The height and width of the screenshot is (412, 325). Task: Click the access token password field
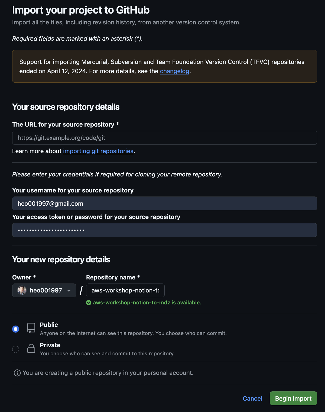(x=164, y=230)
